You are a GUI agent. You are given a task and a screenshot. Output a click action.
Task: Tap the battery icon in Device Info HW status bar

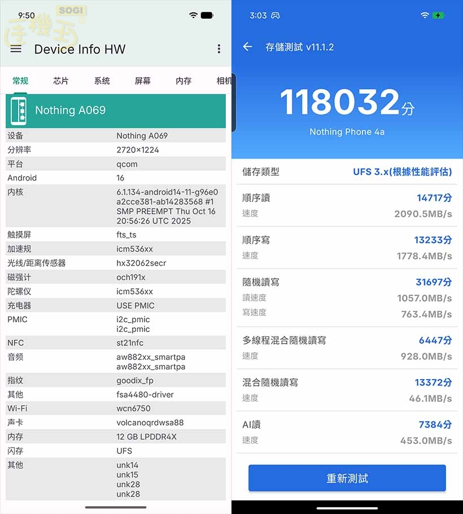[207, 15]
